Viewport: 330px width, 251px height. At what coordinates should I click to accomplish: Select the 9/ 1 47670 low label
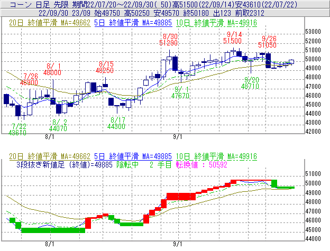click(x=180, y=92)
